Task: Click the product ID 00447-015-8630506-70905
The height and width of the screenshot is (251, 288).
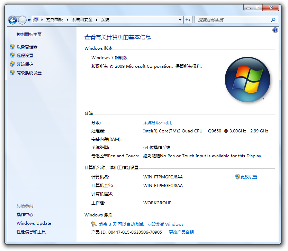Action: pos(135,232)
